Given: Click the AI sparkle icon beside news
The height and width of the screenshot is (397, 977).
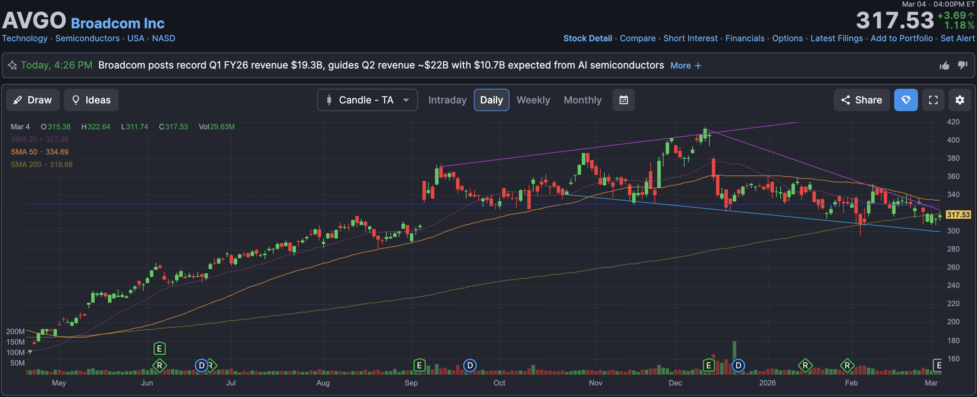Looking at the screenshot, I should coord(12,65).
